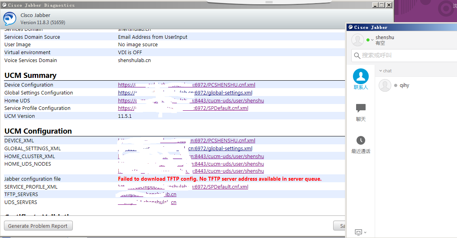
Task: Click the UCM Configuration heading
Action: pyautogui.click(x=38, y=131)
